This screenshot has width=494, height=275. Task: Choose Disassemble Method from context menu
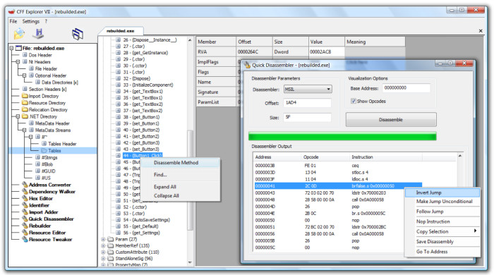click(x=176, y=163)
